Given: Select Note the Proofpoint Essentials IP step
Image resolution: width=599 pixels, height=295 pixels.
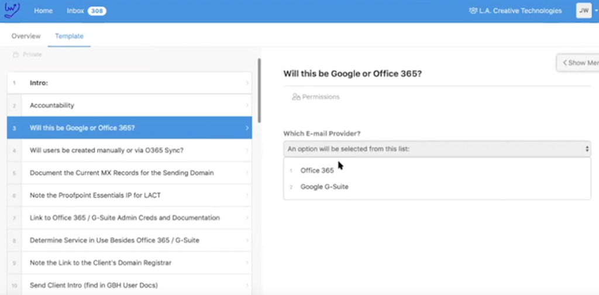Looking at the screenshot, I should [129, 195].
